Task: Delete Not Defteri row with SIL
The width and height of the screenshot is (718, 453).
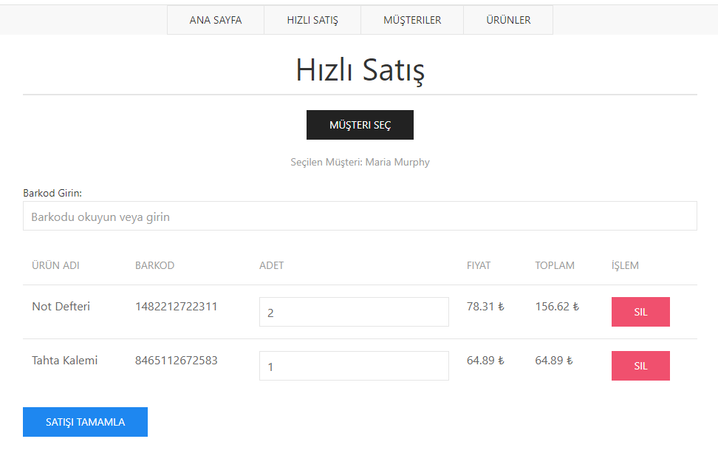Action: click(x=640, y=312)
